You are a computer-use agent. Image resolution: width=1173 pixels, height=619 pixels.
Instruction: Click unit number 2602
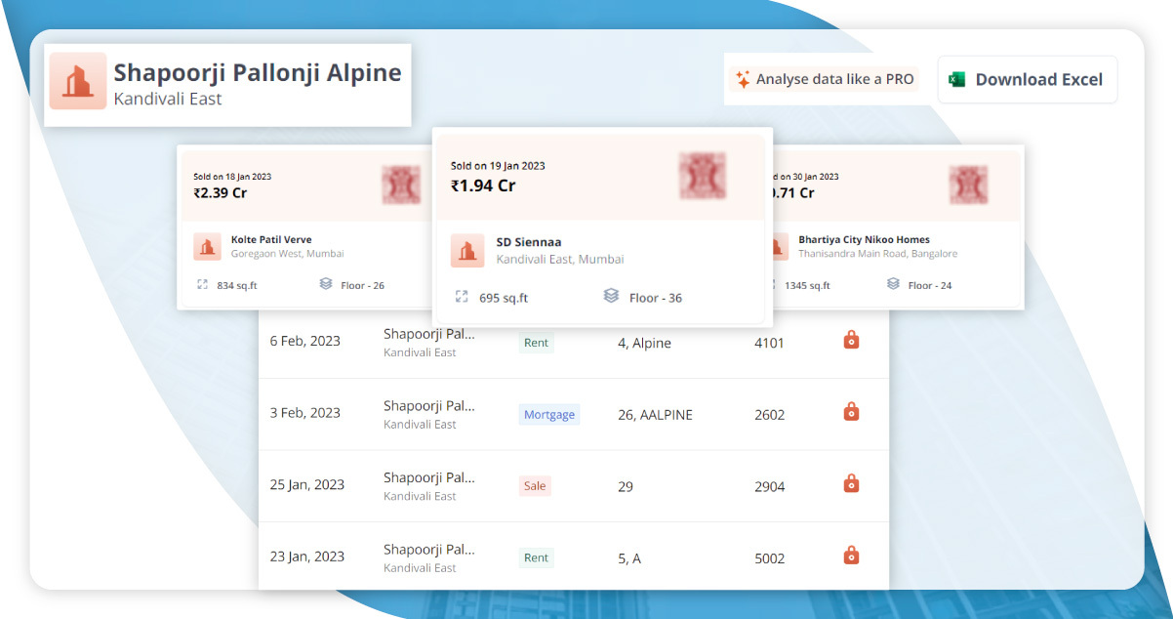[x=769, y=414]
